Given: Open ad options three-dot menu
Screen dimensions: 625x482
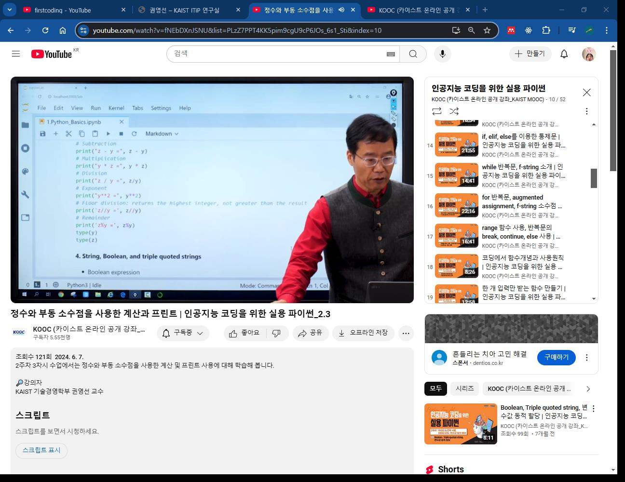Looking at the screenshot, I should click(x=586, y=358).
